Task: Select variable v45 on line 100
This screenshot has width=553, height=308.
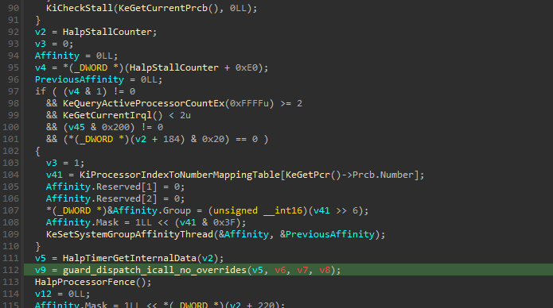Action: pos(76,127)
